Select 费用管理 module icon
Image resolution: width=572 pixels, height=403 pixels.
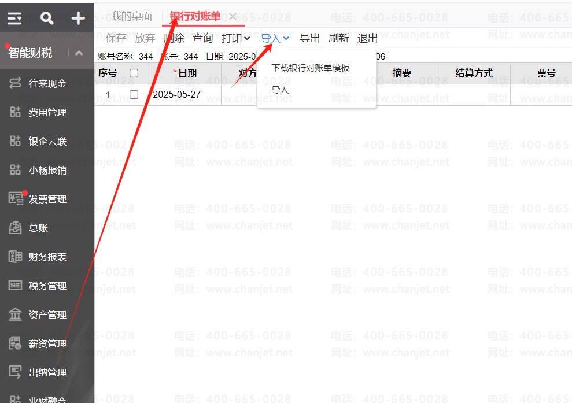pyautogui.click(x=16, y=112)
